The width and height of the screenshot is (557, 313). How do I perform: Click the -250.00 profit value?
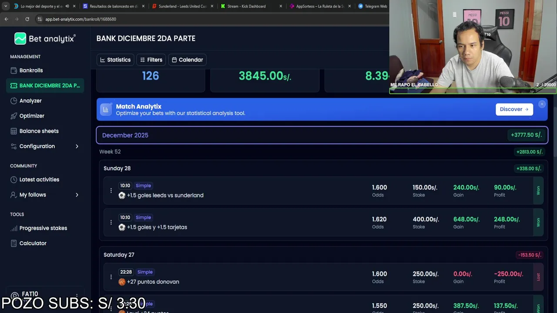508,274
